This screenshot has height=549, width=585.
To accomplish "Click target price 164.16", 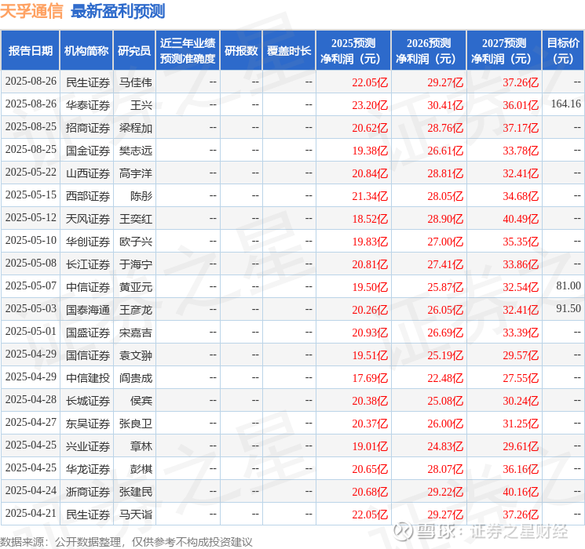I will (x=566, y=104).
